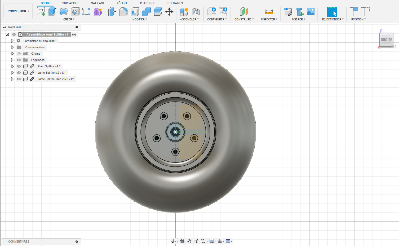Click the rectangular pattern icon in Créer

tap(86, 12)
